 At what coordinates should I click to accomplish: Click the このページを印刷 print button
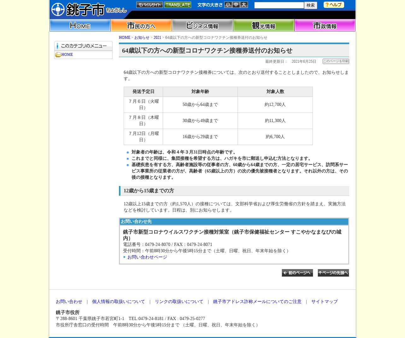(336, 61)
